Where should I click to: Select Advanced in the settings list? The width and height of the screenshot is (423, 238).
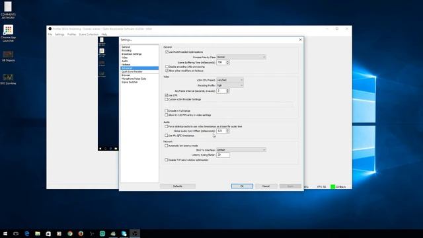point(139,68)
